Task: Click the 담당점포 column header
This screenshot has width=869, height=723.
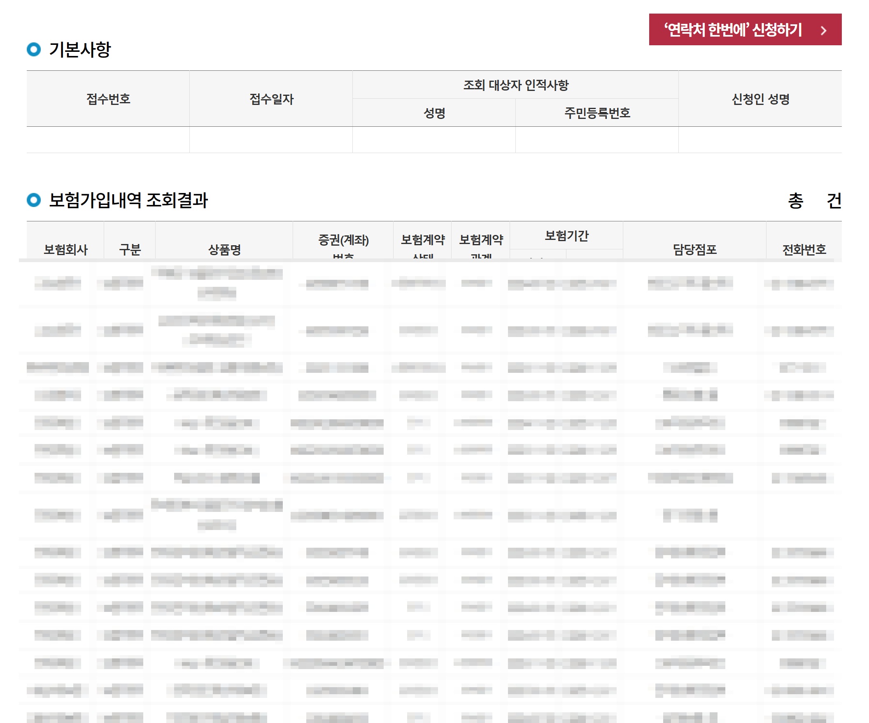Action: tap(694, 249)
